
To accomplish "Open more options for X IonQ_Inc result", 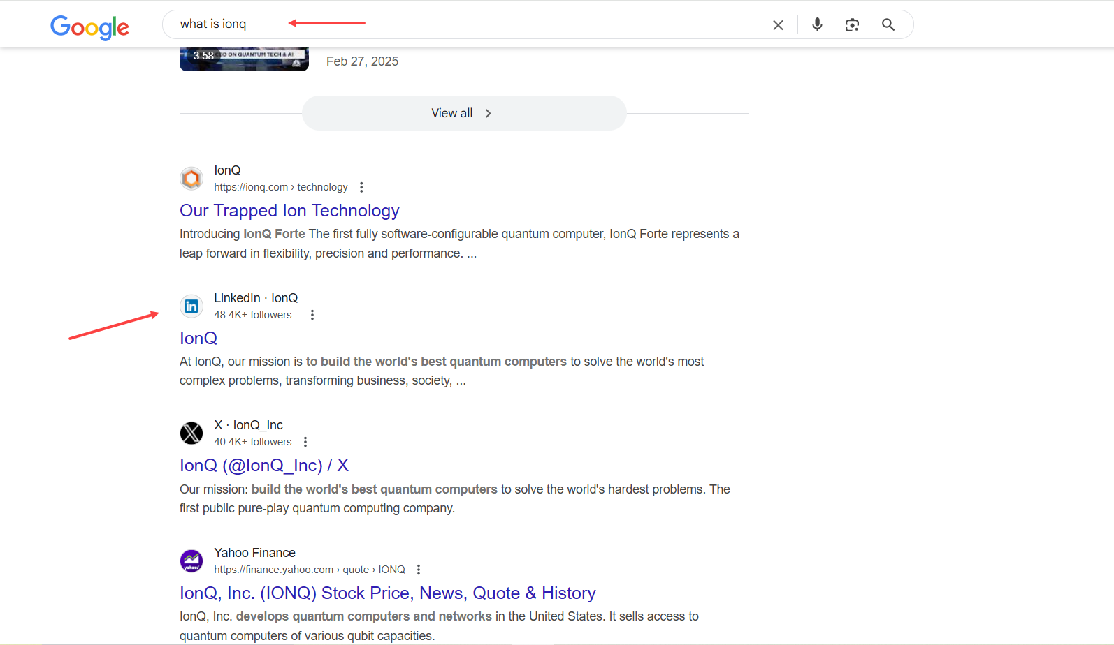I will (305, 442).
